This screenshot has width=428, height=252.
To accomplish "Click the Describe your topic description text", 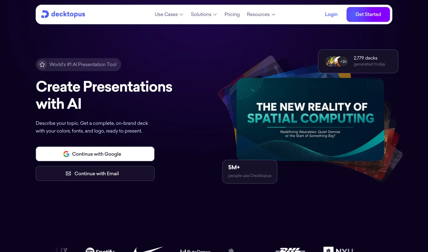I will (x=92, y=127).
